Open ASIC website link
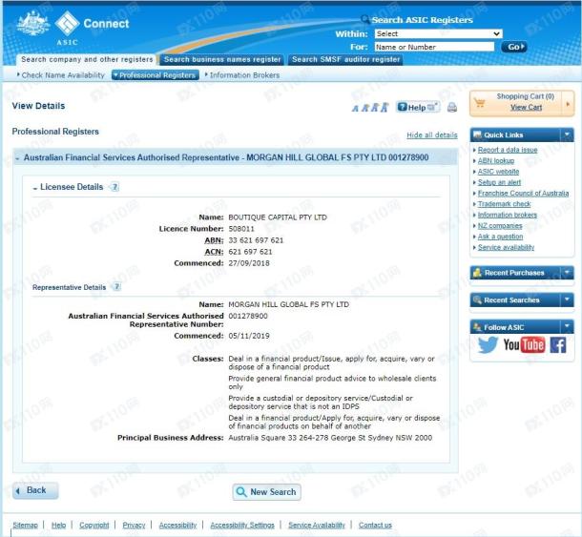The height and width of the screenshot is (537, 582). [498, 172]
